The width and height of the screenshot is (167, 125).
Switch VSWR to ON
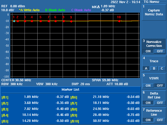[148, 86]
